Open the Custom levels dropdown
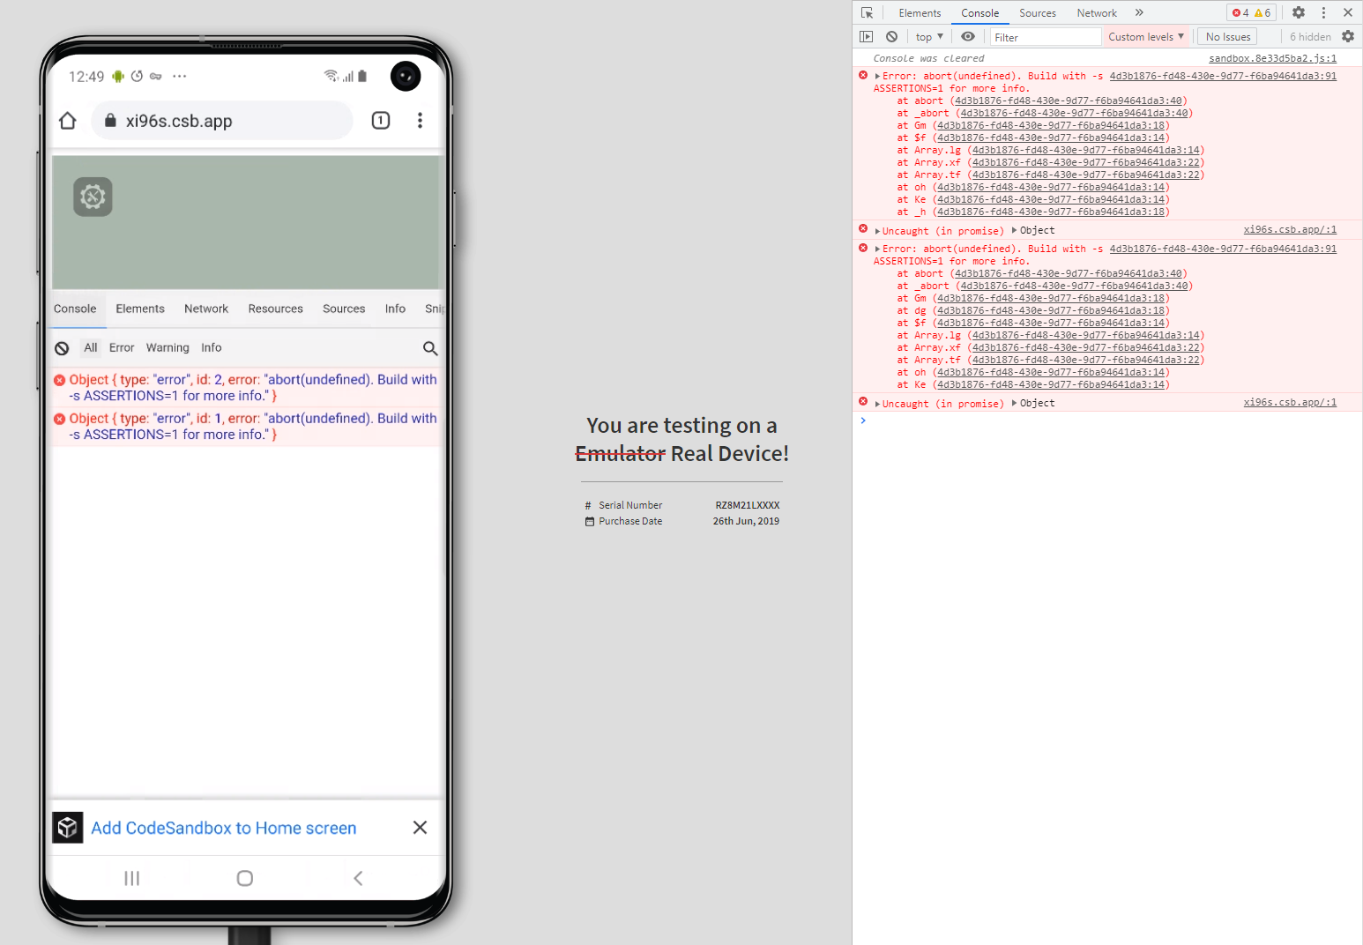Screen dimensions: 1363x945 (1145, 36)
